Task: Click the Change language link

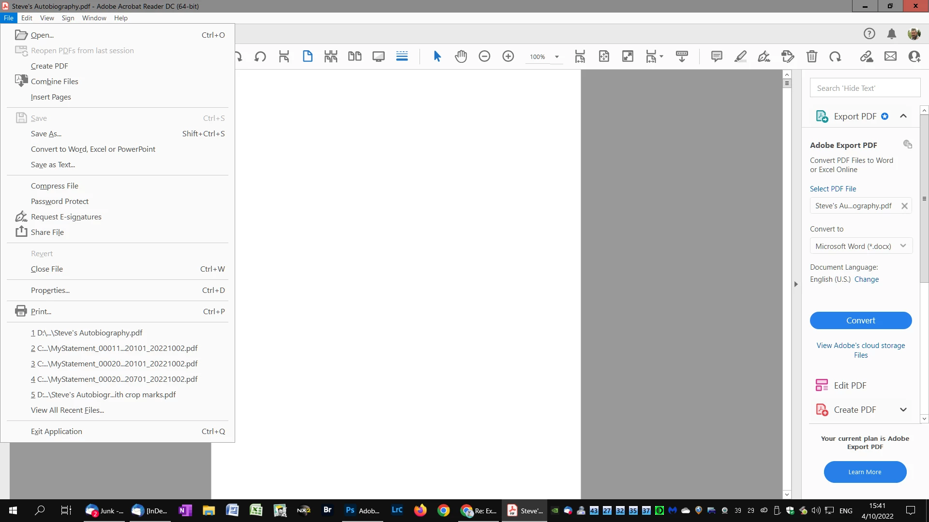Action: 866,279
